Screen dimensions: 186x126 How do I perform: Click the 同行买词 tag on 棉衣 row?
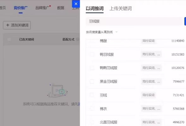click(151, 109)
